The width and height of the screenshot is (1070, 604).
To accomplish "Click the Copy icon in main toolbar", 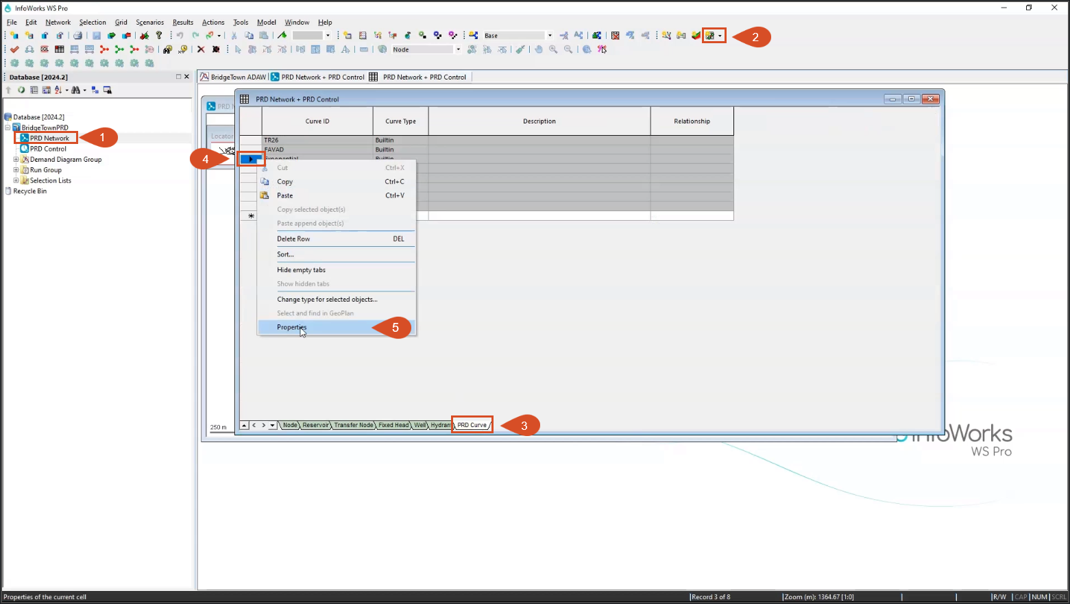I will tap(249, 36).
